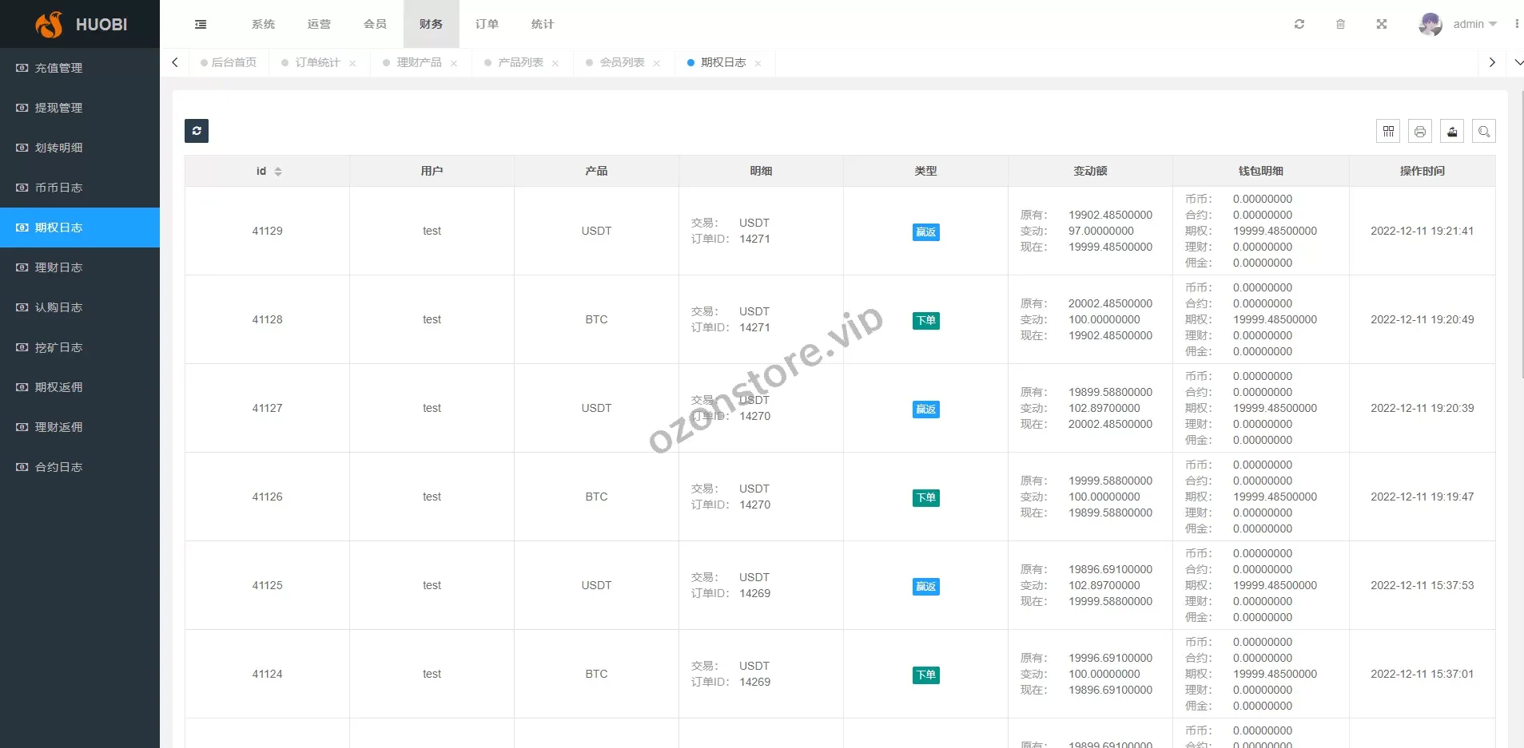Click the 下单 tag in row 41128
1524x748 pixels.
tap(925, 320)
